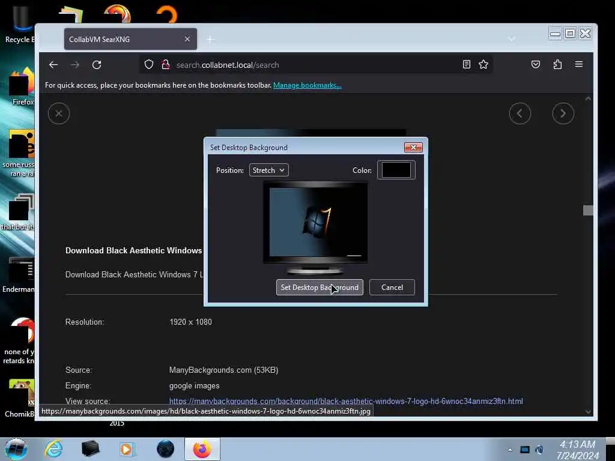The width and height of the screenshot is (615, 461).
Task: Open a new tab with the plus button
Action: 210,39
